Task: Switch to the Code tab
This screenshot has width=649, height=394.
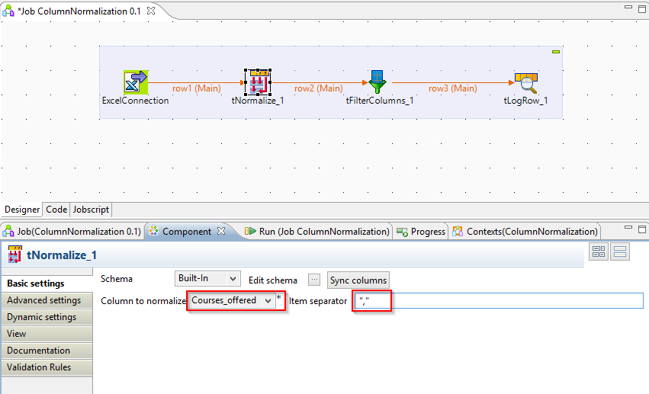Action: coord(56,210)
